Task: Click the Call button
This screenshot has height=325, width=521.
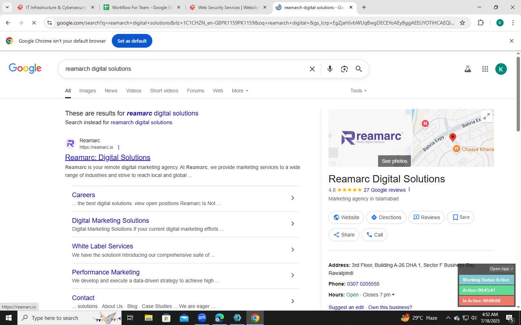Action: tap(374, 235)
